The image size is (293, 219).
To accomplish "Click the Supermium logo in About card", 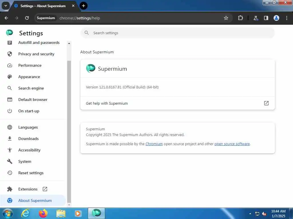I will point(91,68).
